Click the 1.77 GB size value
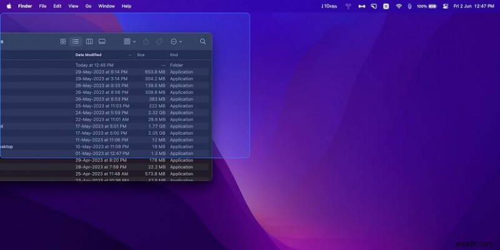 coord(157,126)
